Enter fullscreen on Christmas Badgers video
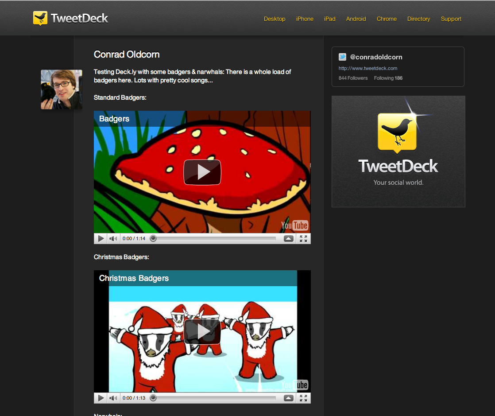This screenshot has height=416, width=495. pyautogui.click(x=303, y=398)
